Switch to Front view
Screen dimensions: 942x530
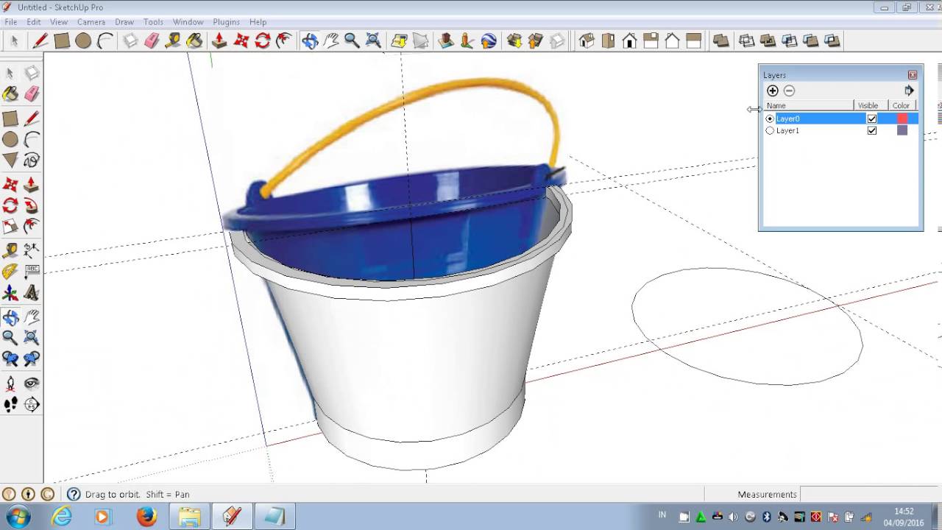pos(629,41)
